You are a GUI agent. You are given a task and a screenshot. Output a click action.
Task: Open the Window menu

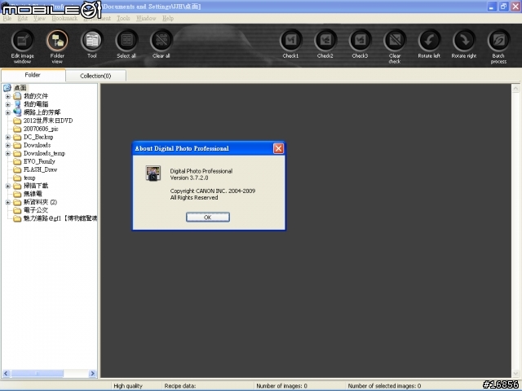click(x=146, y=18)
